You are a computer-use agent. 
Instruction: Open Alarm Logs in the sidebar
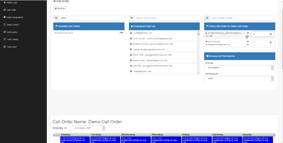12,2
